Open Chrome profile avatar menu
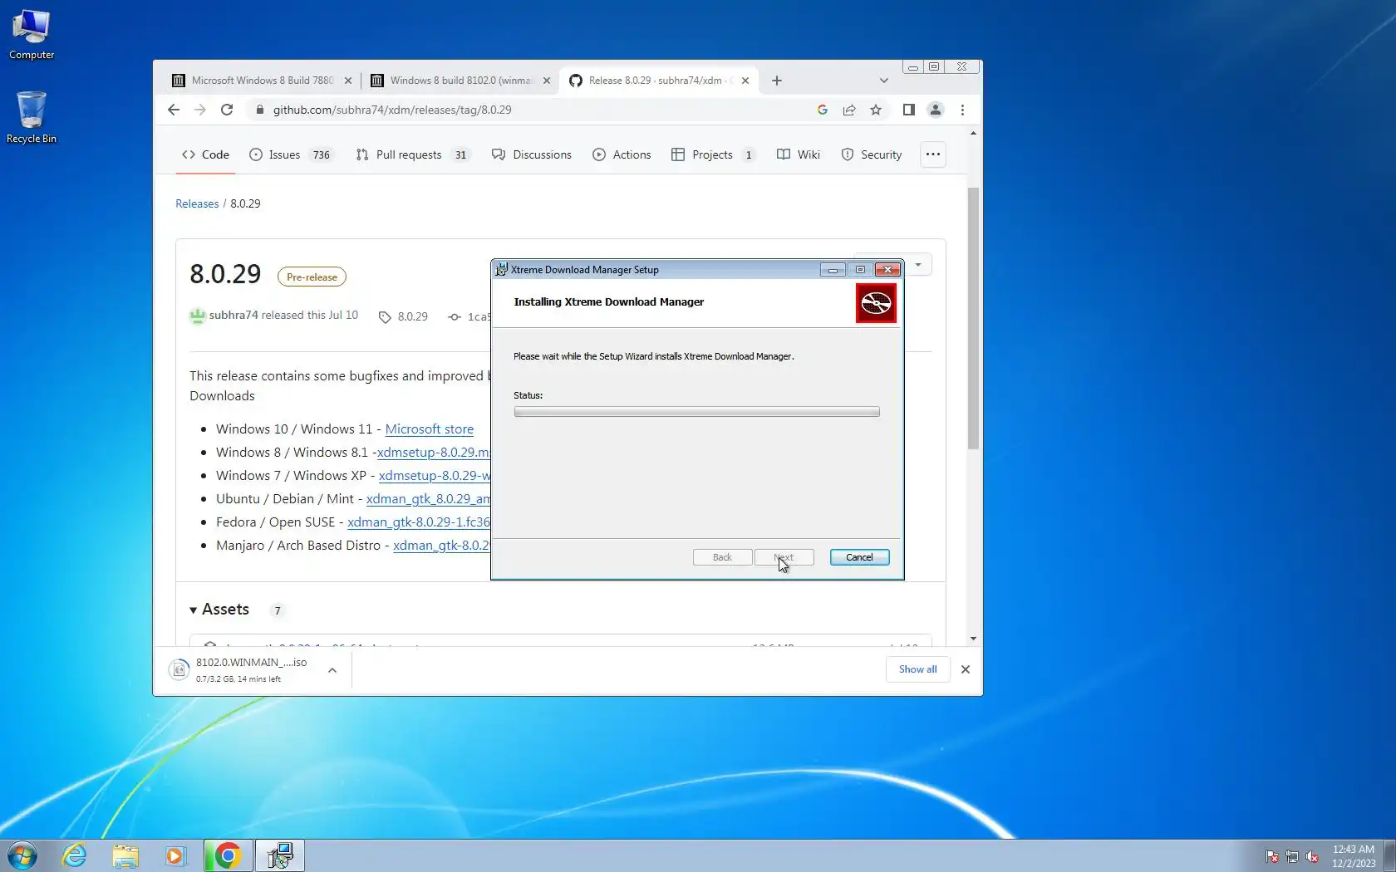The image size is (1396, 872). point(936,110)
